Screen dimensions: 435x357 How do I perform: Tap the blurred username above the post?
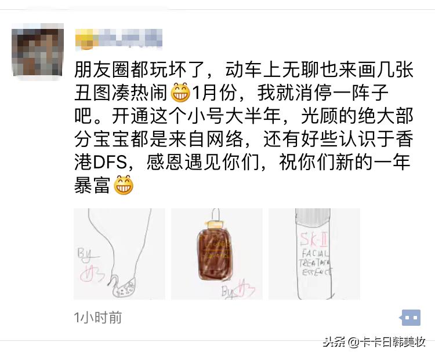pyautogui.click(x=119, y=39)
